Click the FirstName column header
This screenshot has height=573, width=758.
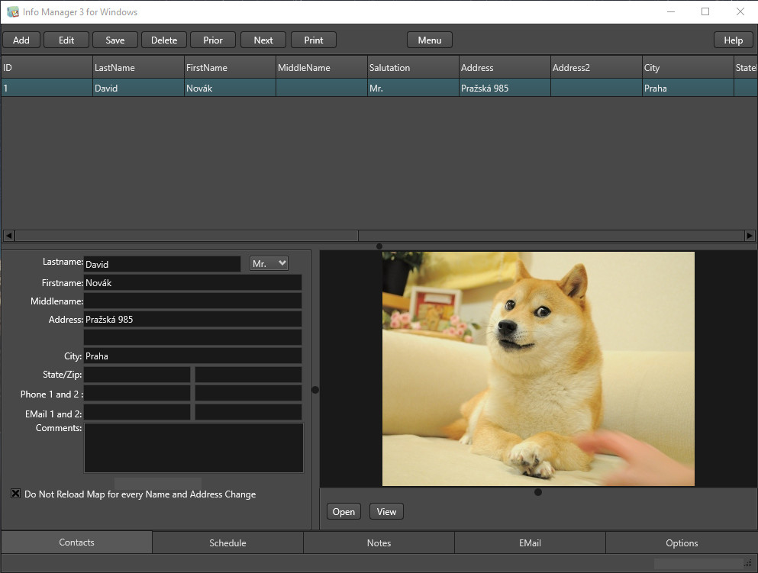click(230, 68)
